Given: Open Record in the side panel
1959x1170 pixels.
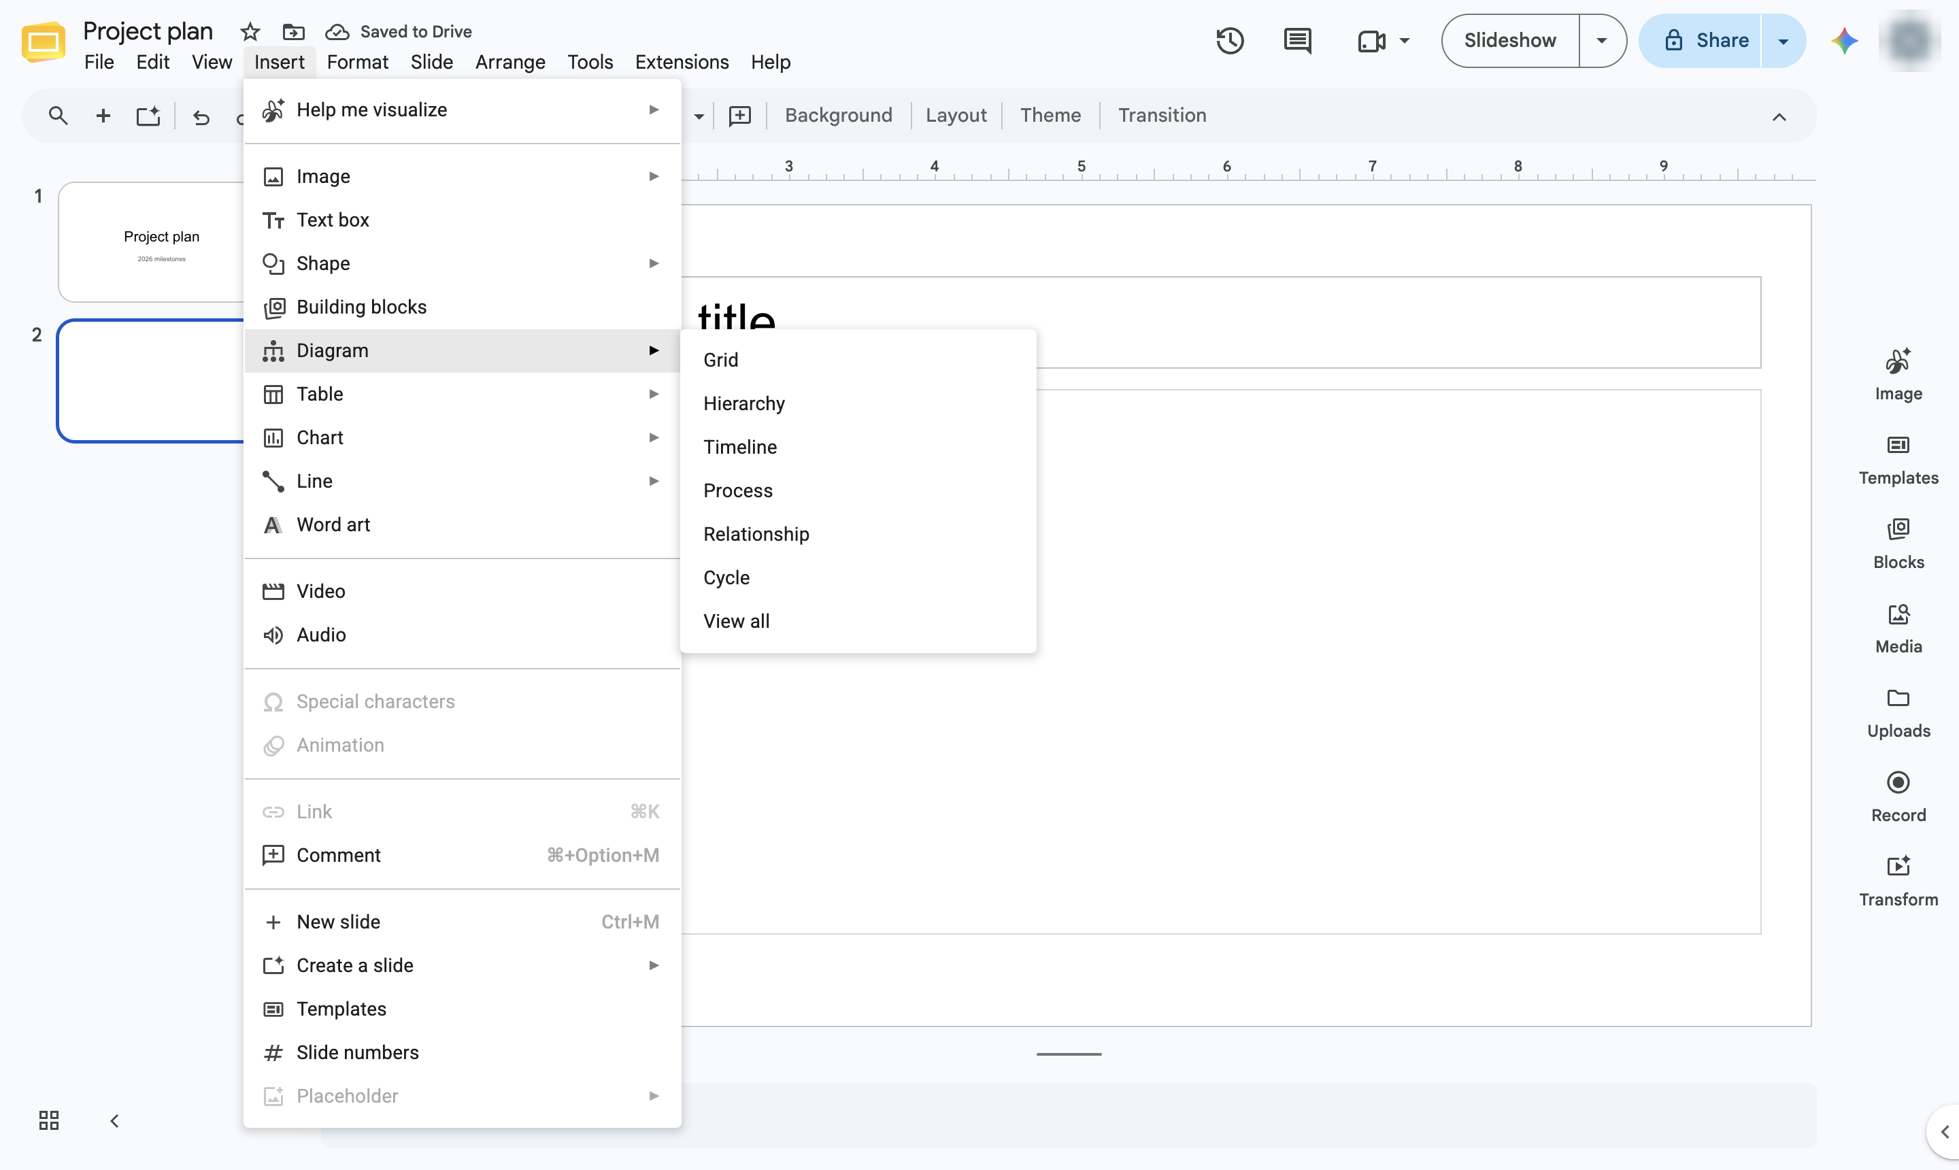Looking at the screenshot, I should (1898, 797).
